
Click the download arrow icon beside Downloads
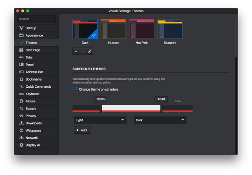pyautogui.click(x=21, y=123)
